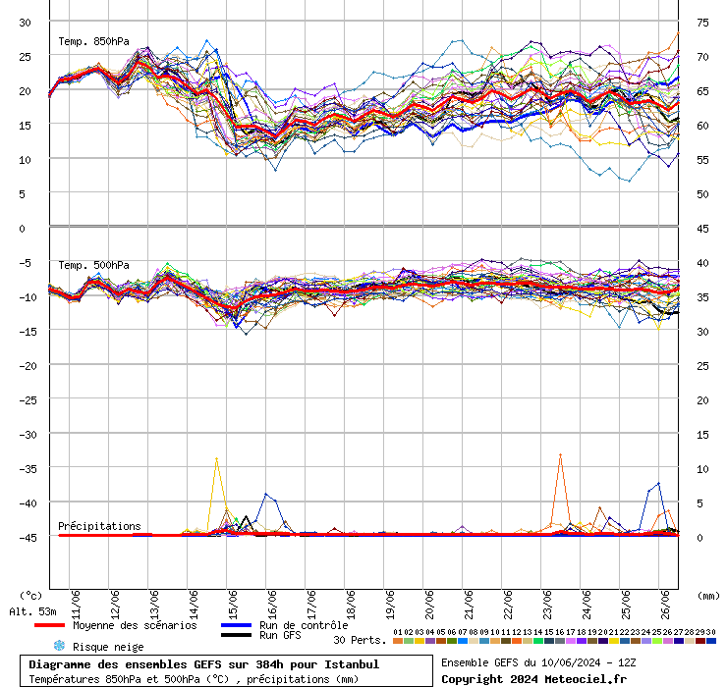Viewport: 727px width, 687px height.
Task: Click the title 'Diagramme des ensembles GEFS sur 384h pour Istanbul'
Action: 204,664
